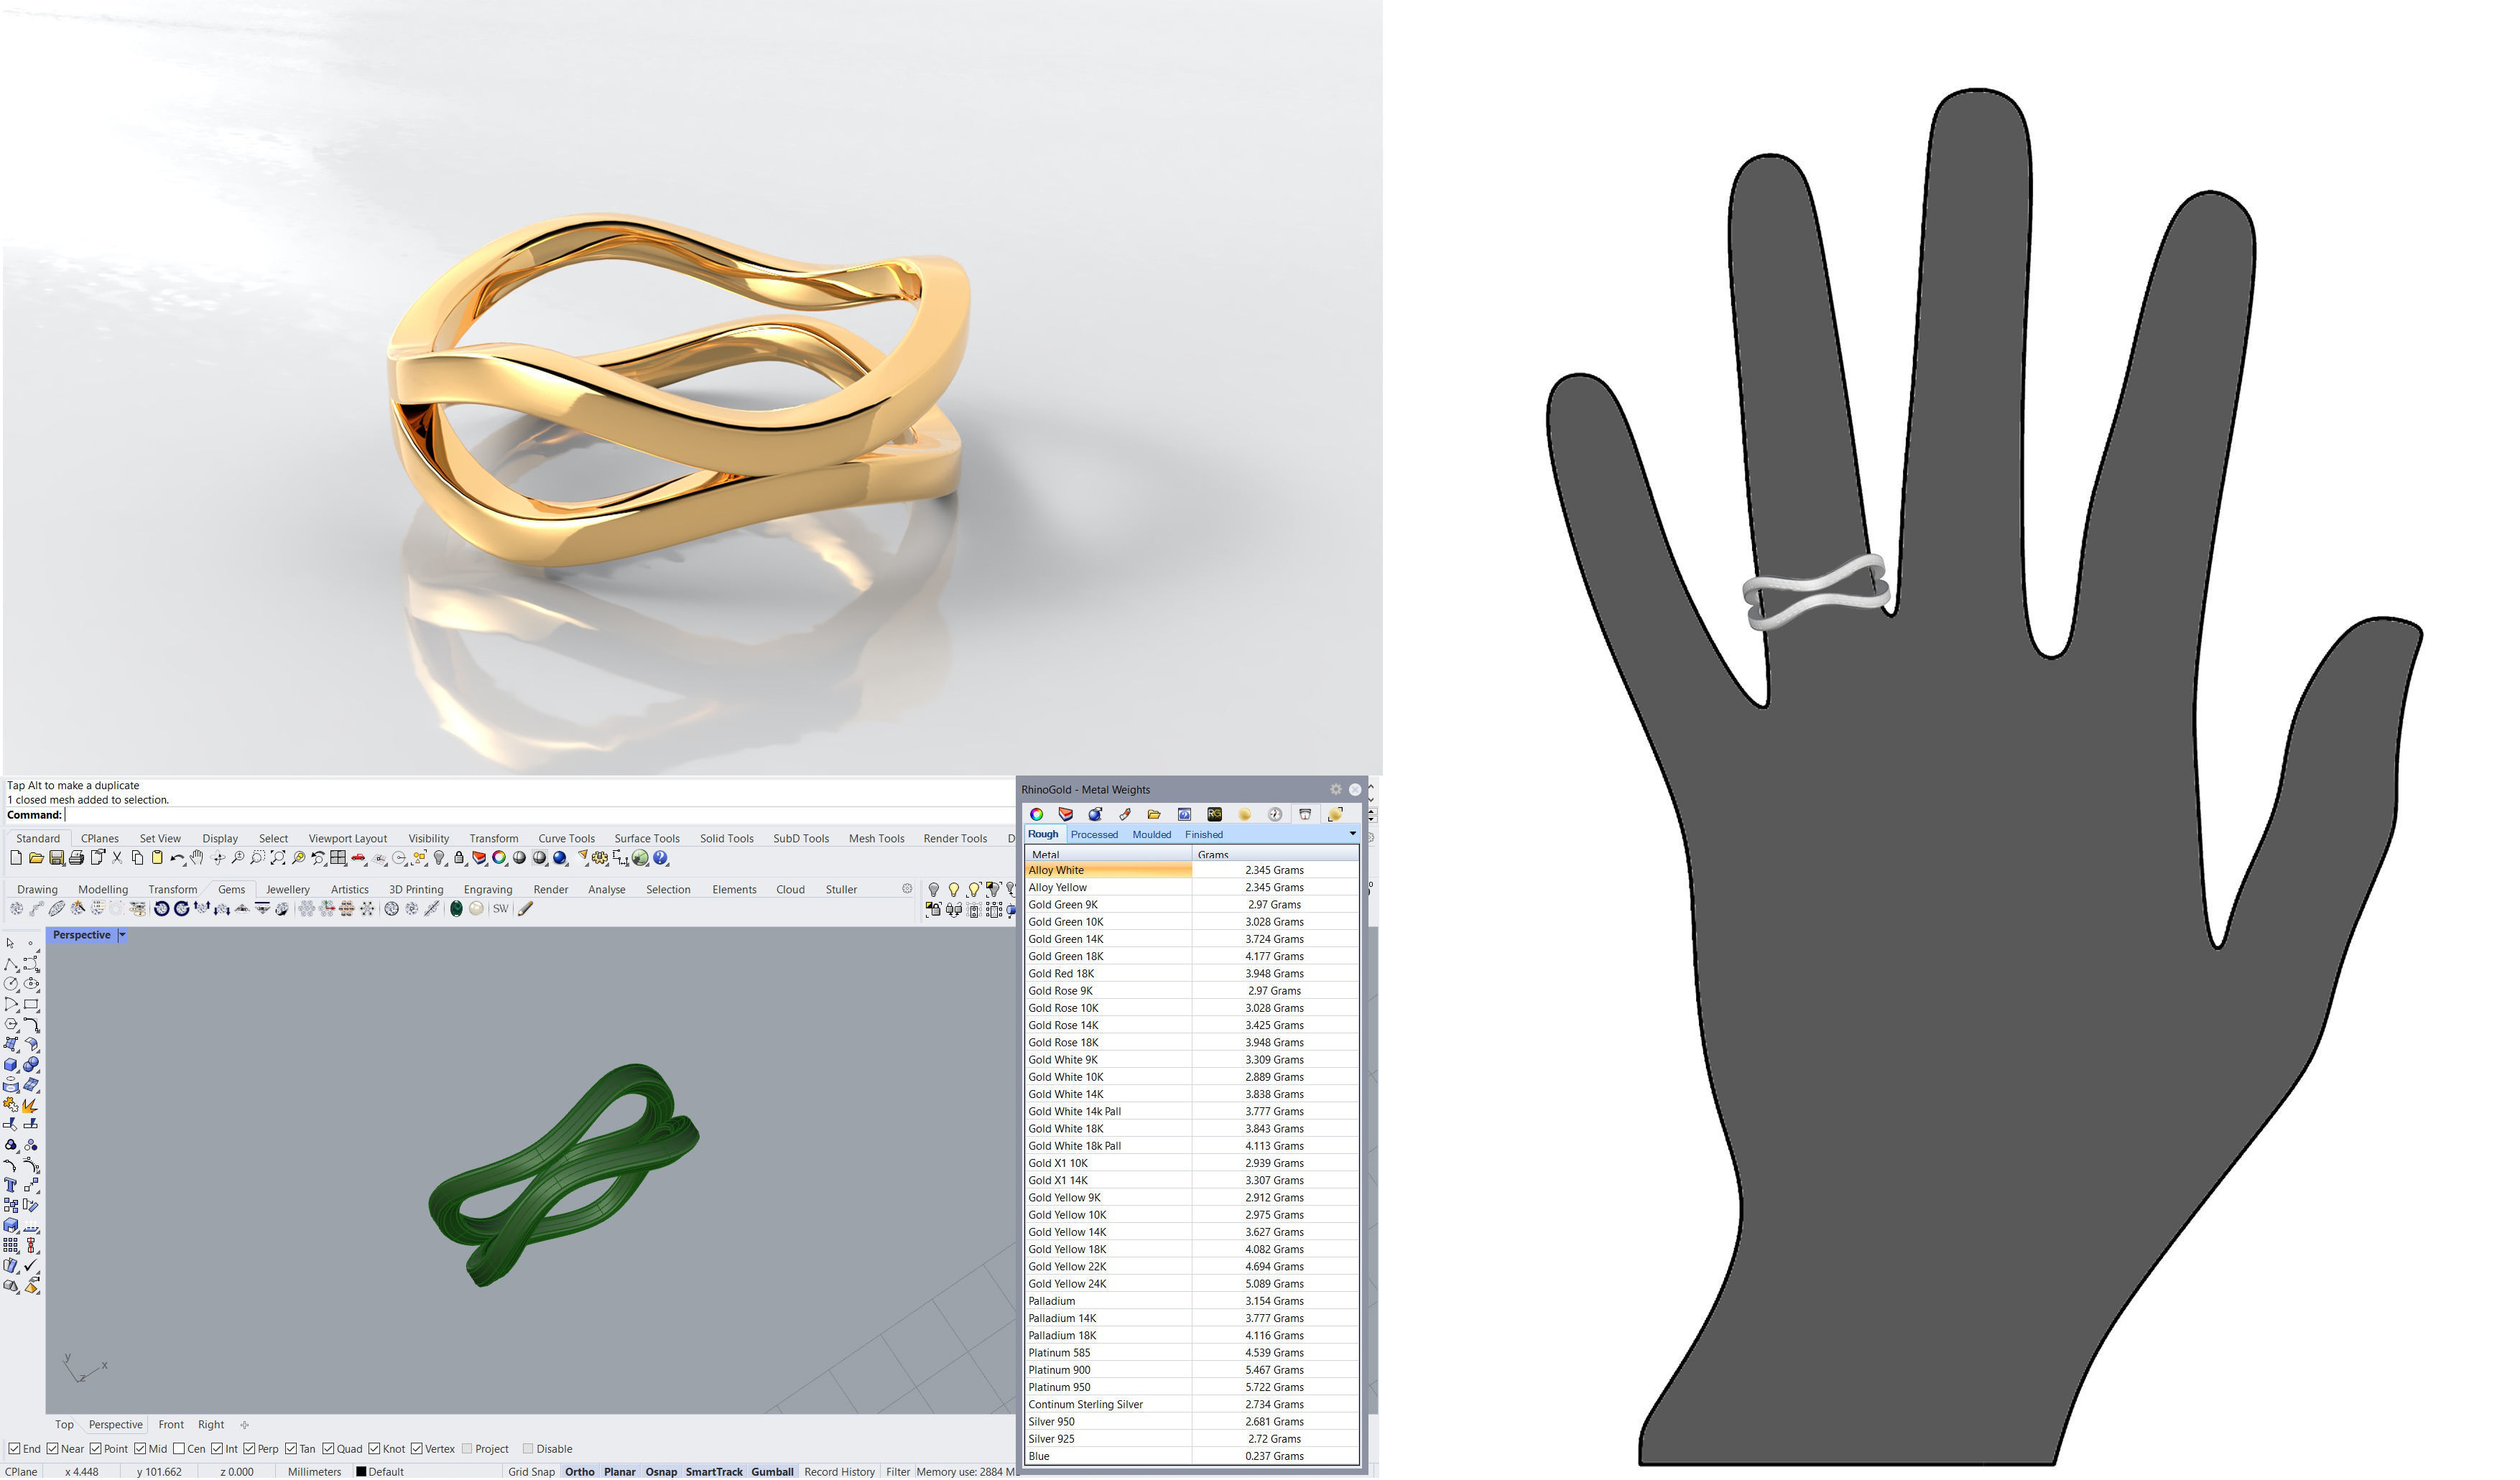Click the Undo arrow icon
The width and height of the screenshot is (2520, 1480).
point(177,858)
